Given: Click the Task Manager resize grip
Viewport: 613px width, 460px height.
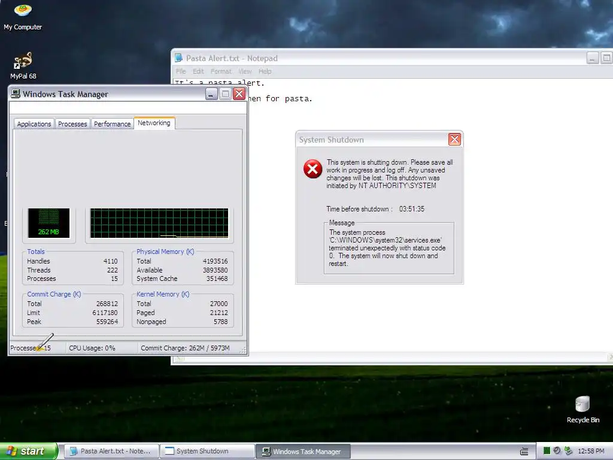Looking at the screenshot, I should click(x=243, y=350).
